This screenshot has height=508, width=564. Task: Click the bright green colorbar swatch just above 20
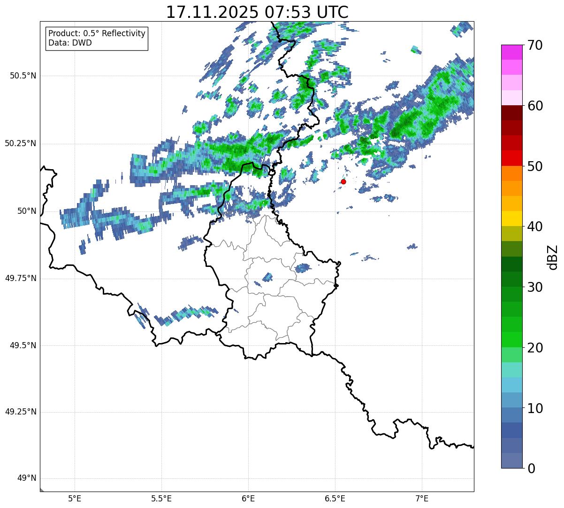click(x=512, y=340)
